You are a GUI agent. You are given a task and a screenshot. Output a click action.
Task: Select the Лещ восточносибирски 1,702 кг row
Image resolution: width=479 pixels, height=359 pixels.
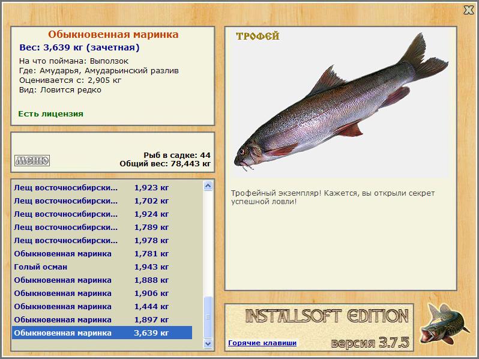[x=102, y=201]
